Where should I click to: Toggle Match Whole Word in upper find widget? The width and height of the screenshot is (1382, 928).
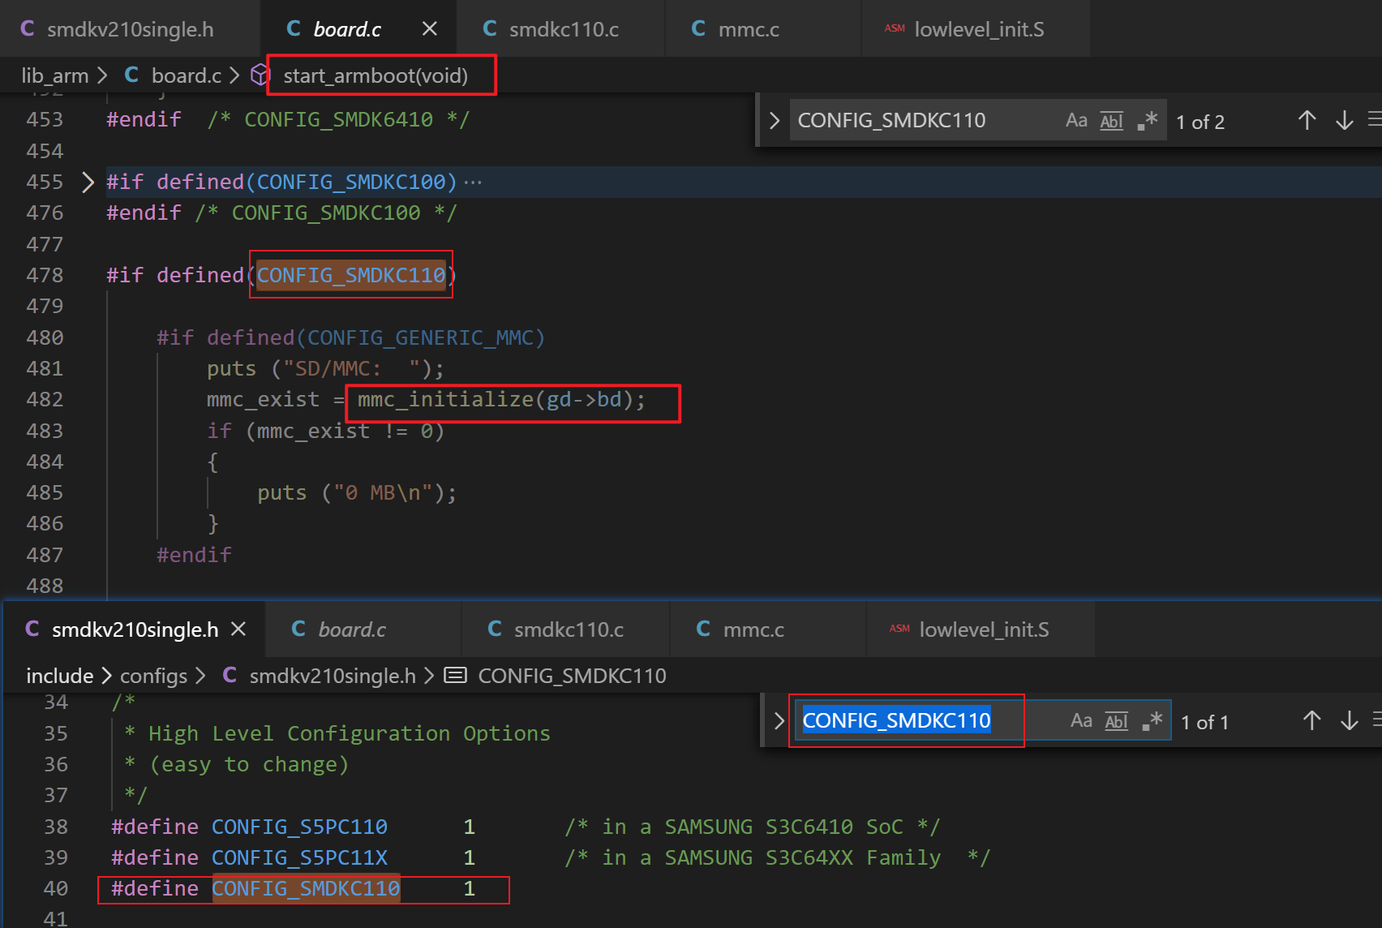coord(1111,121)
